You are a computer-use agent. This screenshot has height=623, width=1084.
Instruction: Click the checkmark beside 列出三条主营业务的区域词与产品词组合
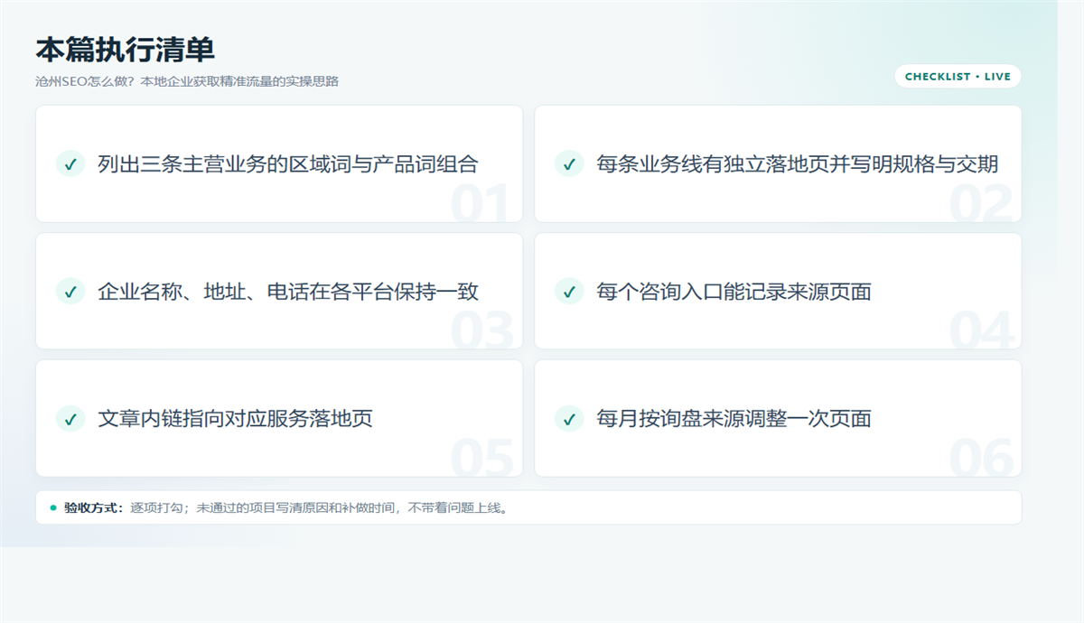(70, 163)
